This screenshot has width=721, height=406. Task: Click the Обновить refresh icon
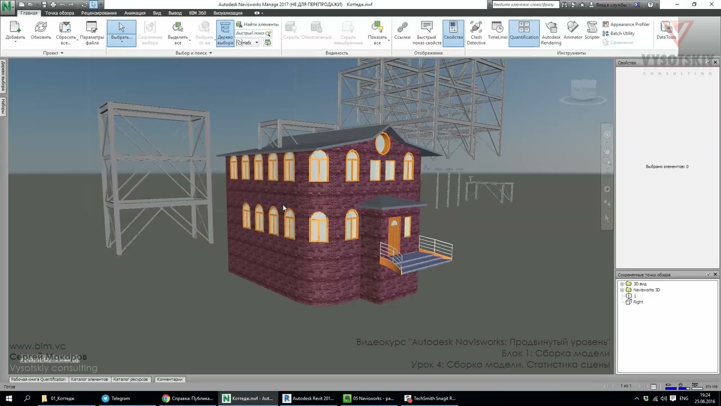point(41,28)
